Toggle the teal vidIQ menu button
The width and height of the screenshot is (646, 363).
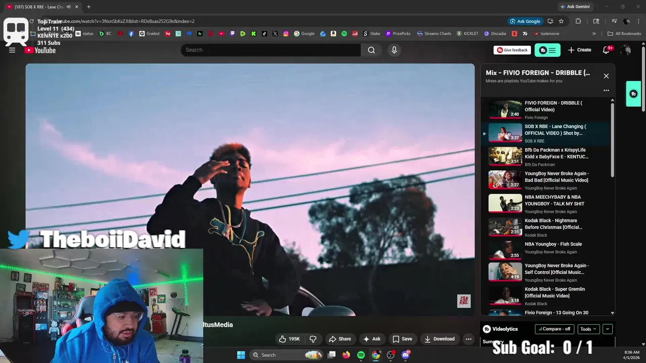[548, 50]
